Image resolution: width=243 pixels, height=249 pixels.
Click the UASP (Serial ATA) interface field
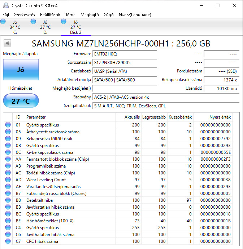(125, 71)
